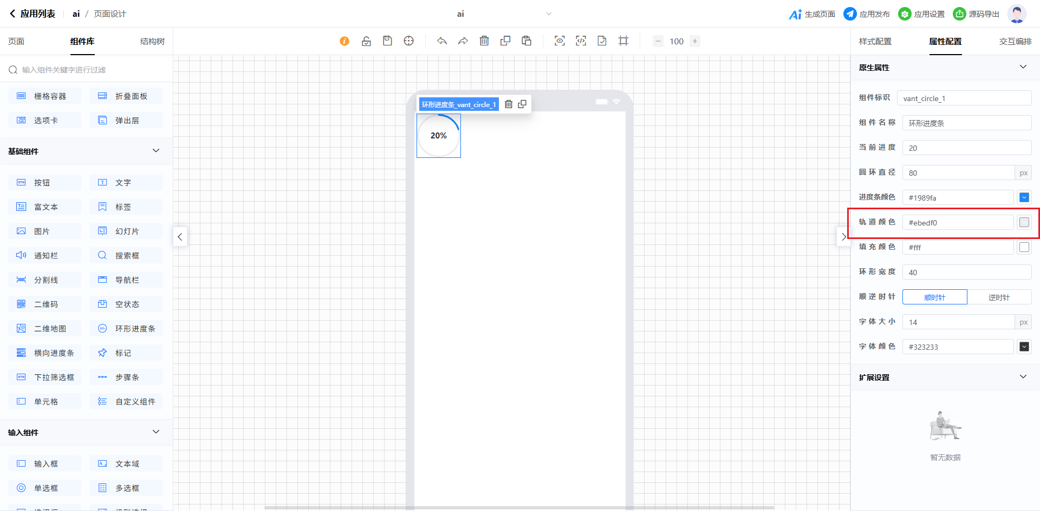
Task: Click the redo arrow in toolbar
Action: pos(463,41)
